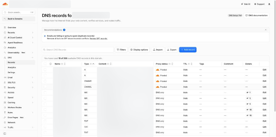Click the info icon in table header

[50, 64]
